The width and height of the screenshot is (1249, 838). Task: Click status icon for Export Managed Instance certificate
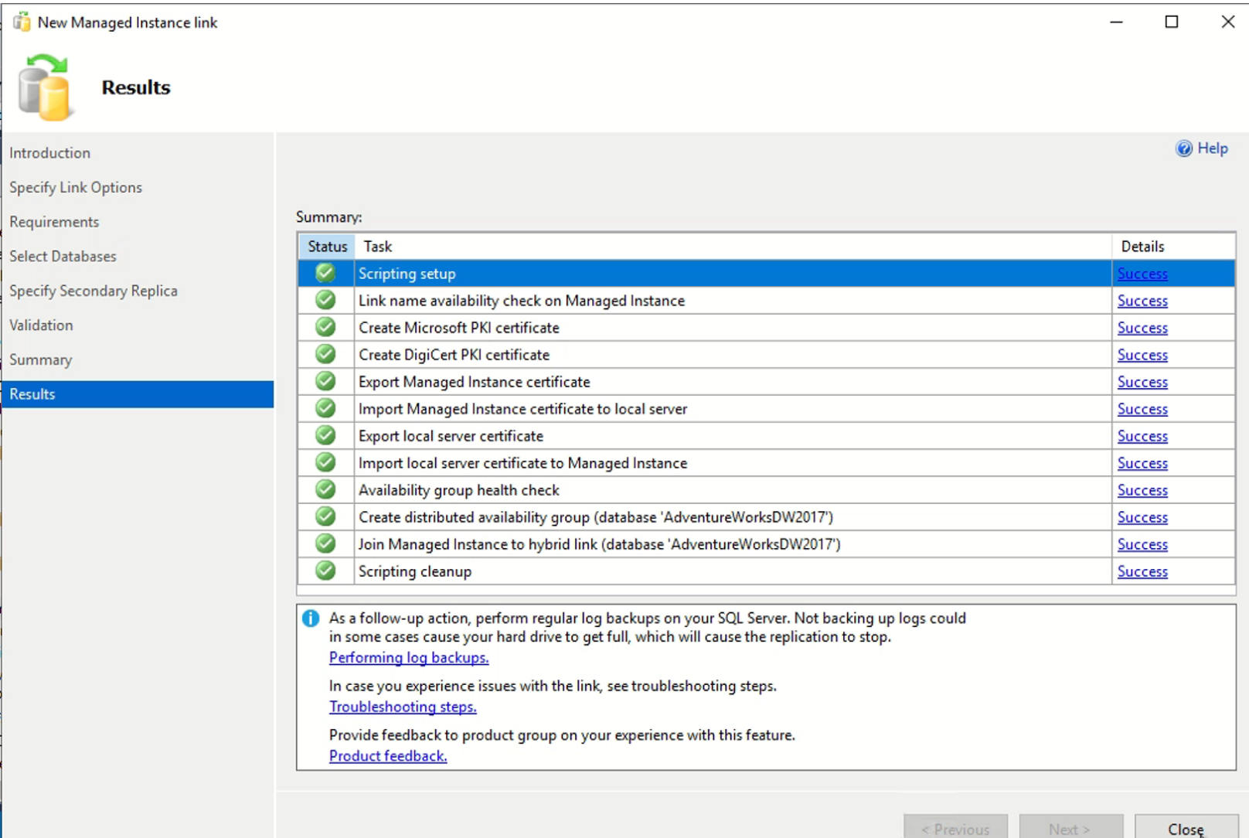point(325,380)
